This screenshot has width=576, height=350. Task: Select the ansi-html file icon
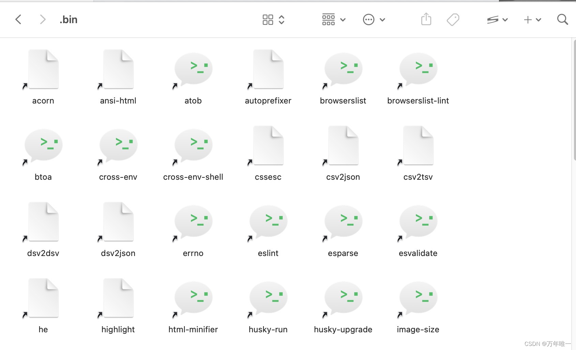tap(118, 69)
